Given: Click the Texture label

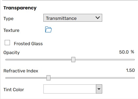Looking at the screenshot, I should (11, 30).
